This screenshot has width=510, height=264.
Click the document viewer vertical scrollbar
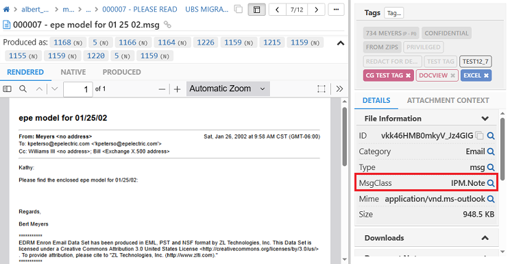pos(345,136)
